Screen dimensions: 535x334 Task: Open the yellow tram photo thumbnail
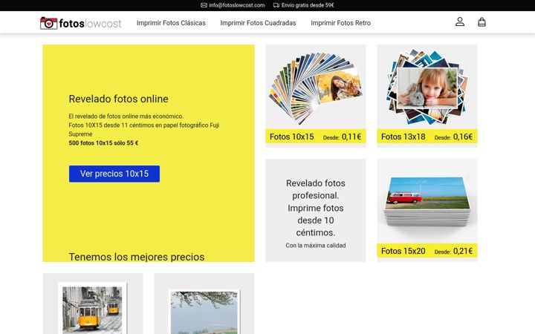tap(92, 309)
